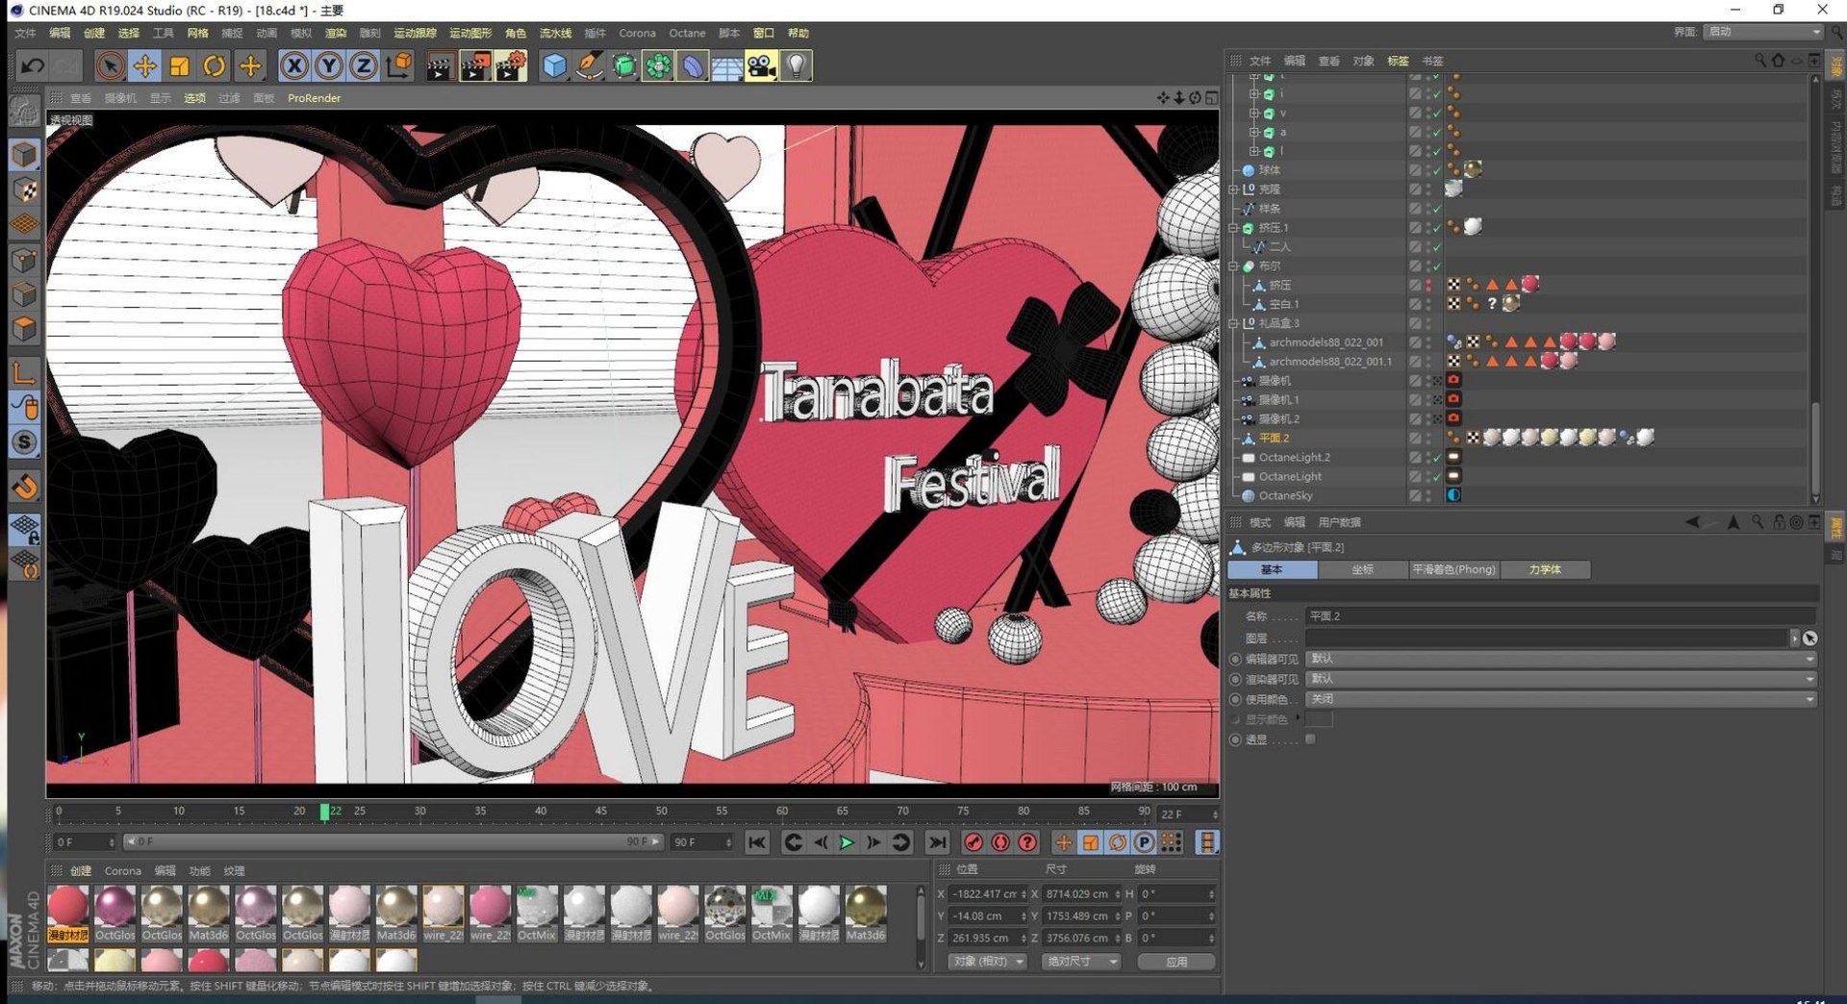This screenshot has width=1847, height=1004.
Task: Click the 应用 apply button
Action: tap(1176, 962)
